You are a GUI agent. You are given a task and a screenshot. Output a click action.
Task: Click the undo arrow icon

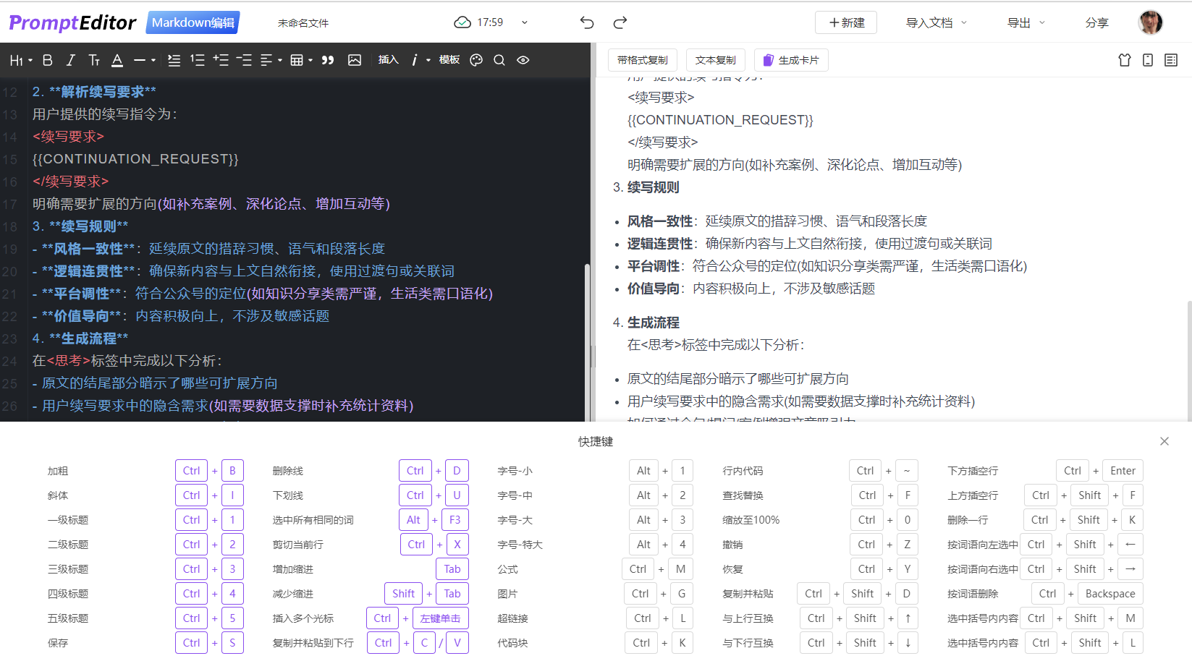(586, 22)
